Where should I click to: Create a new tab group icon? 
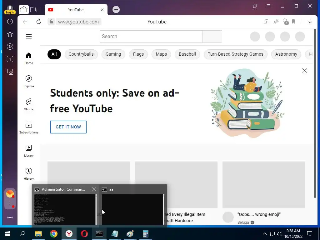pyautogui.click(x=34, y=10)
